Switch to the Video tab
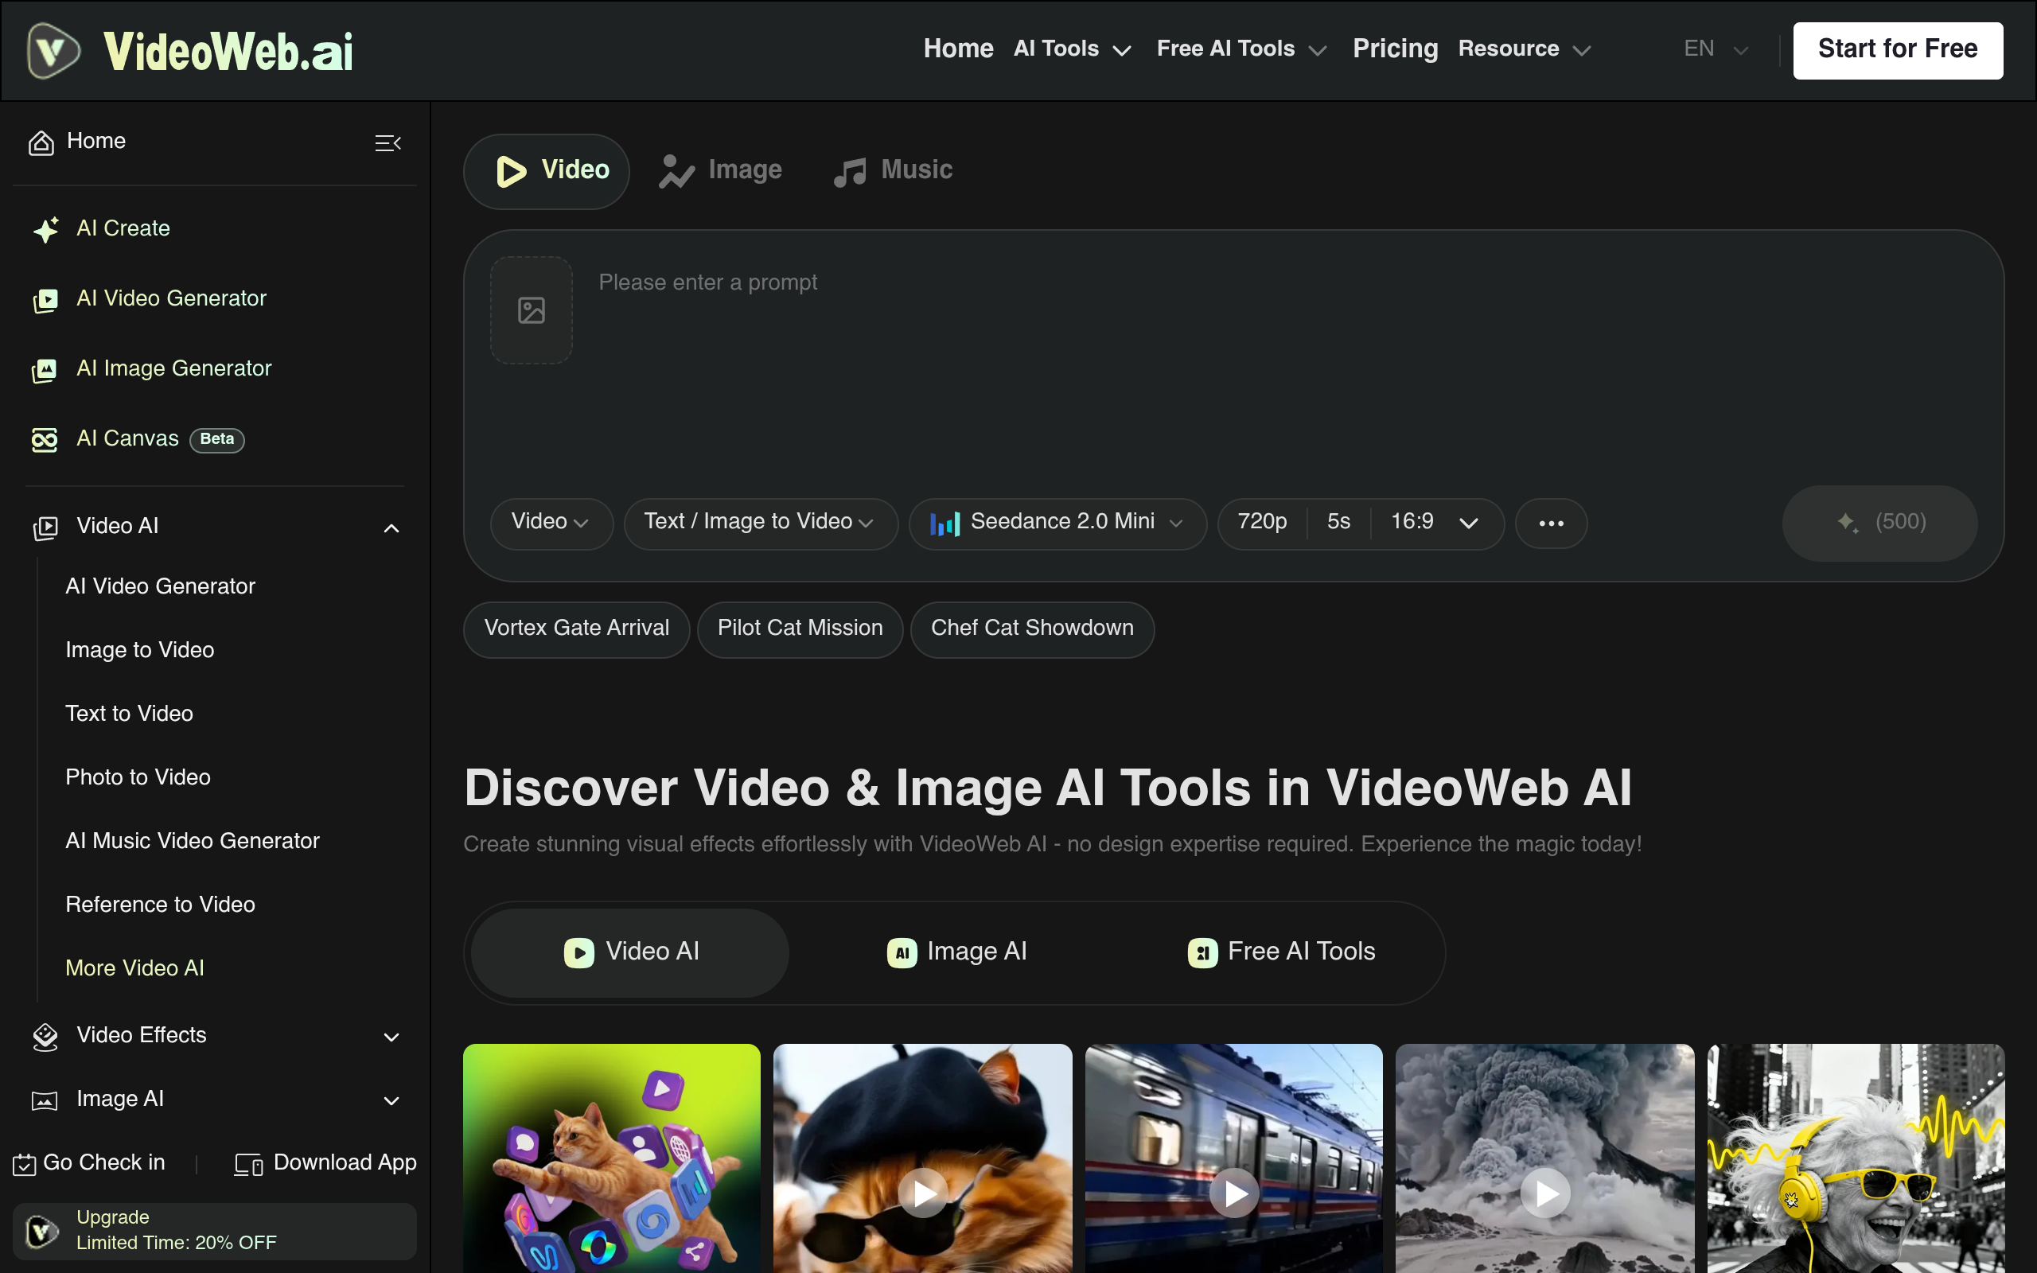 pyautogui.click(x=547, y=171)
